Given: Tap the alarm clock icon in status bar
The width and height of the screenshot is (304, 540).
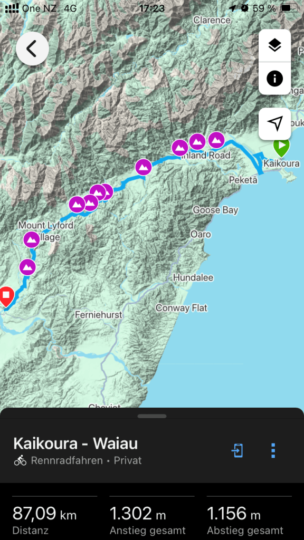Looking at the screenshot, I should (245, 8).
